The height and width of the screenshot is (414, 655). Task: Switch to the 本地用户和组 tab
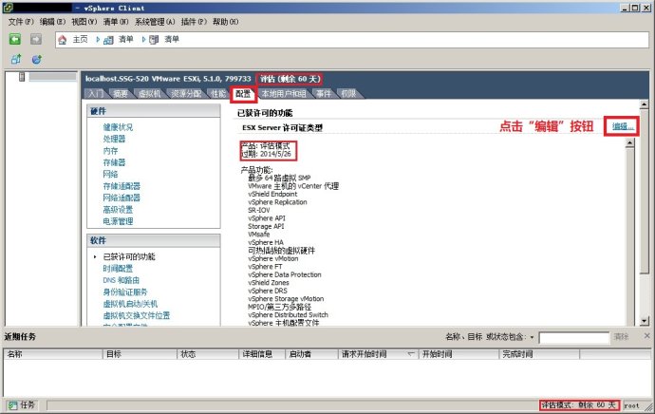coord(284,94)
